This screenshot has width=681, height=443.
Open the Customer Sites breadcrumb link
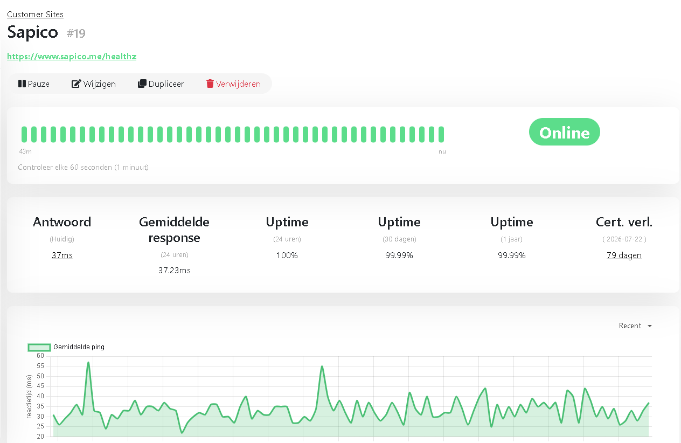pos(35,15)
